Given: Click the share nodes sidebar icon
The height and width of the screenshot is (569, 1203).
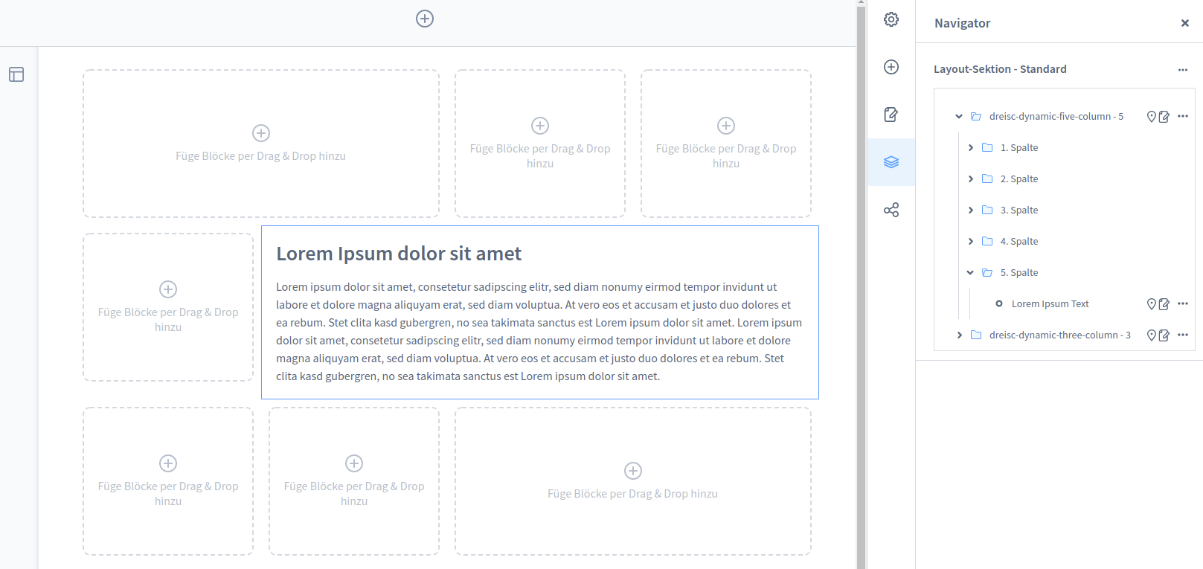Looking at the screenshot, I should [x=891, y=210].
